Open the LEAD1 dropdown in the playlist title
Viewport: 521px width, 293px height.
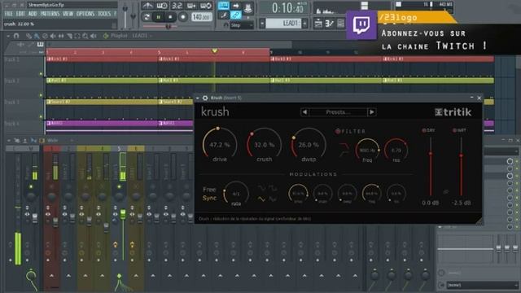142,36
